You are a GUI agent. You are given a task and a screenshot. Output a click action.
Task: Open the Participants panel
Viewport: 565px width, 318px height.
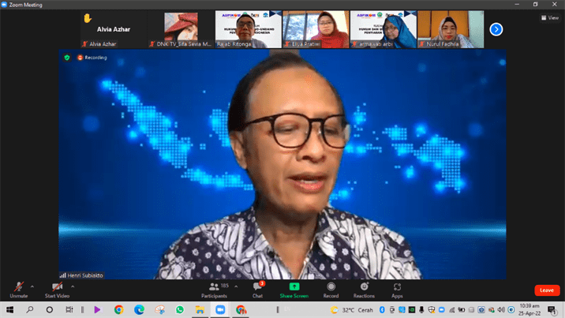point(215,290)
